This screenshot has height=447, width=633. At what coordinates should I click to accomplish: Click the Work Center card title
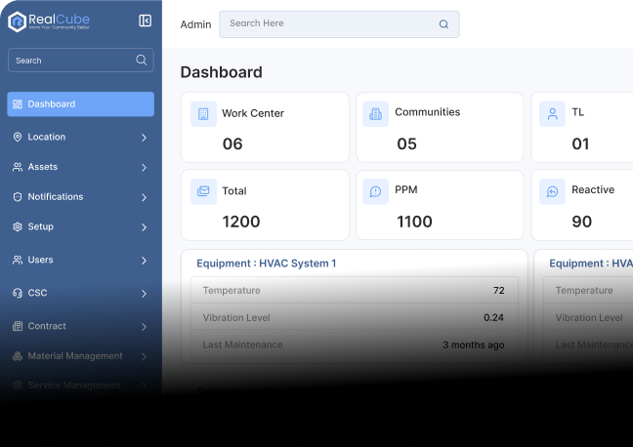[253, 113]
